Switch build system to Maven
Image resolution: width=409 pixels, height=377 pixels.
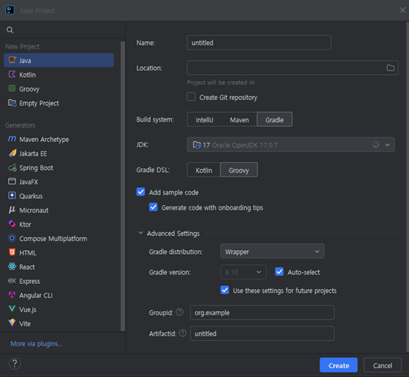(239, 120)
